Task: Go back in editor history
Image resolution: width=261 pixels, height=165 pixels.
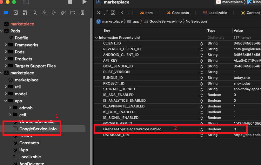Action: coord(123,13)
